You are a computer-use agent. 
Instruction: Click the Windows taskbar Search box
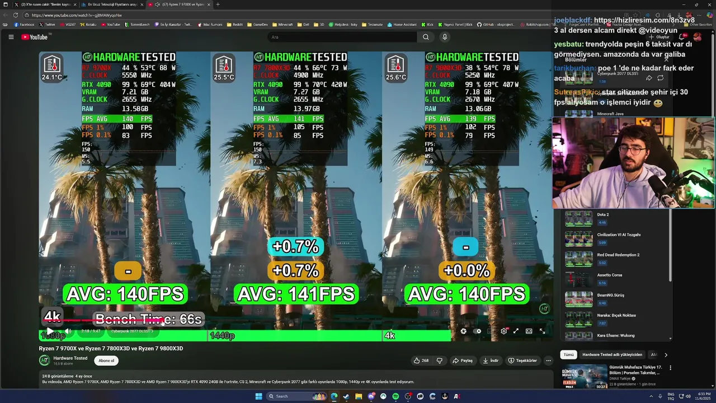296,396
